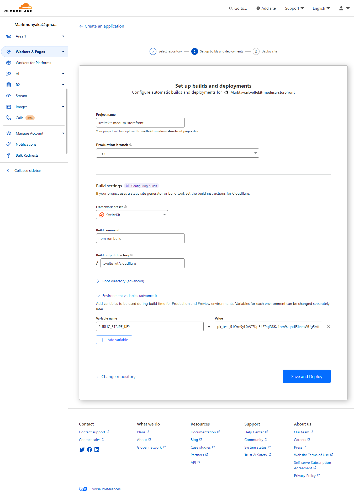Viewport: 354px width, 500px height.
Task: Open the Privacy Policy footer link
Action: [x=307, y=476]
